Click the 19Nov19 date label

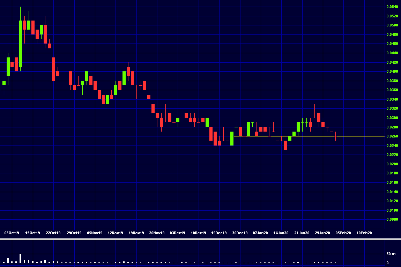tap(136, 233)
